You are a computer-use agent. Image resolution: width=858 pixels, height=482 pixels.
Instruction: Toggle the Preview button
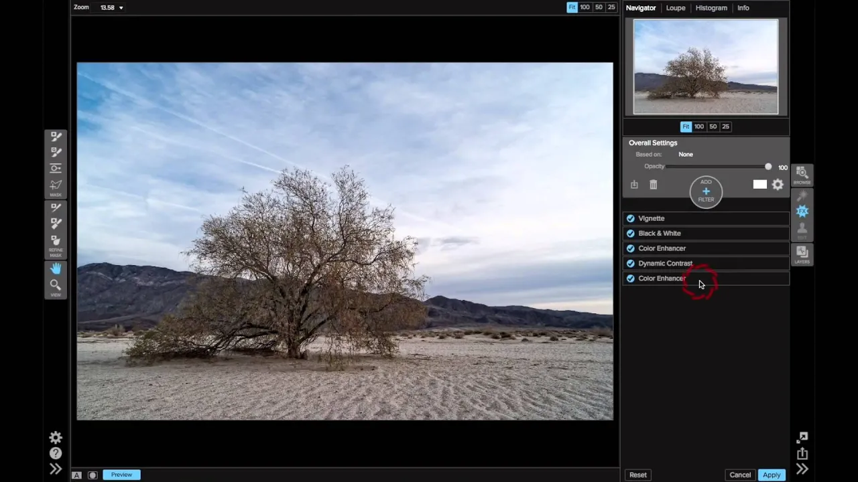coord(121,475)
